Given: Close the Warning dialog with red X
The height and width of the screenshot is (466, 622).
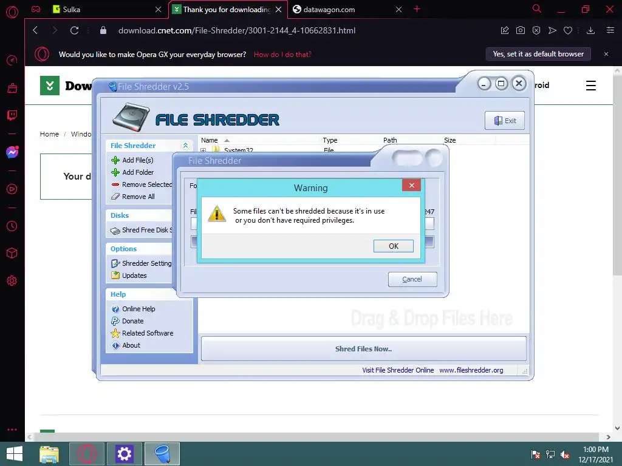Looking at the screenshot, I should pos(411,185).
